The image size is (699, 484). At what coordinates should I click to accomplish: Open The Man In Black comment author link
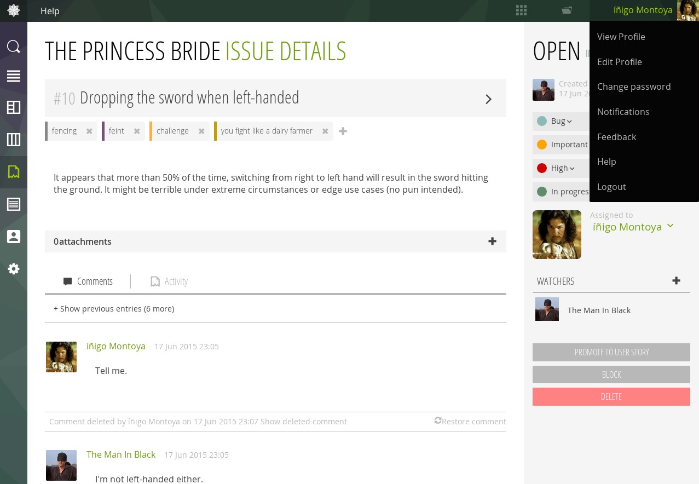click(x=121, y=454)
